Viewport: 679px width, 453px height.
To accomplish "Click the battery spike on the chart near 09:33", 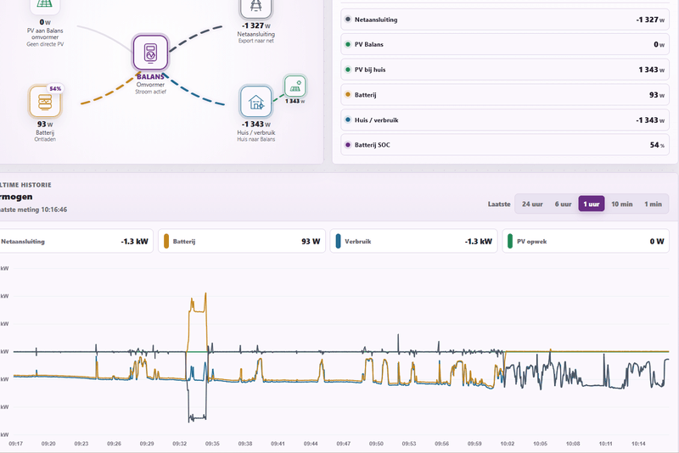I will pyautogui.click(x=198, y=310).
